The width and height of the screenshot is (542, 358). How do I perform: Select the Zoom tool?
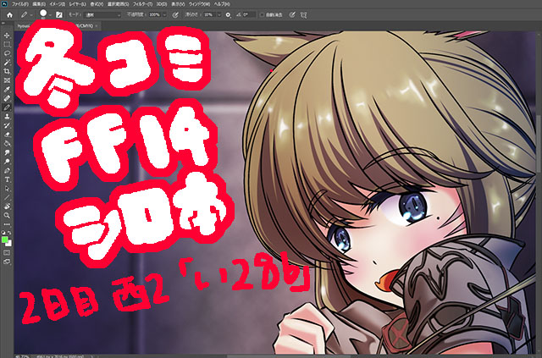point(7,215)
